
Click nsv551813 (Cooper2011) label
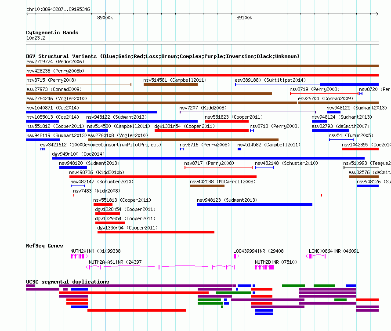[x=122, y=200]
